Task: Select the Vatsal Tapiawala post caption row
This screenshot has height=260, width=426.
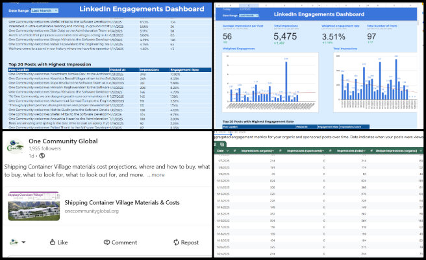Action: point(58,44)
